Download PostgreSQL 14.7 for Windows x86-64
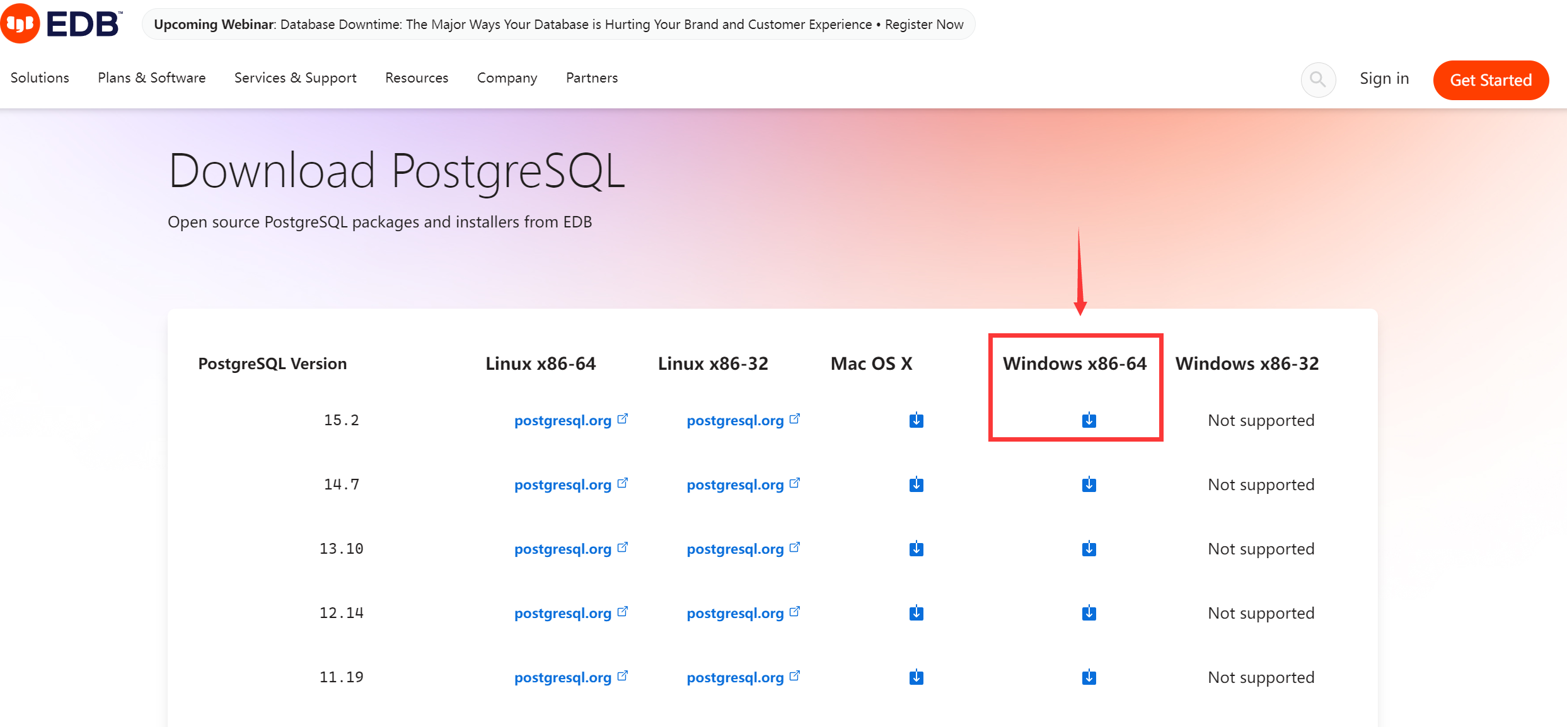1567x727 pixels. [x=1089, y=484]
